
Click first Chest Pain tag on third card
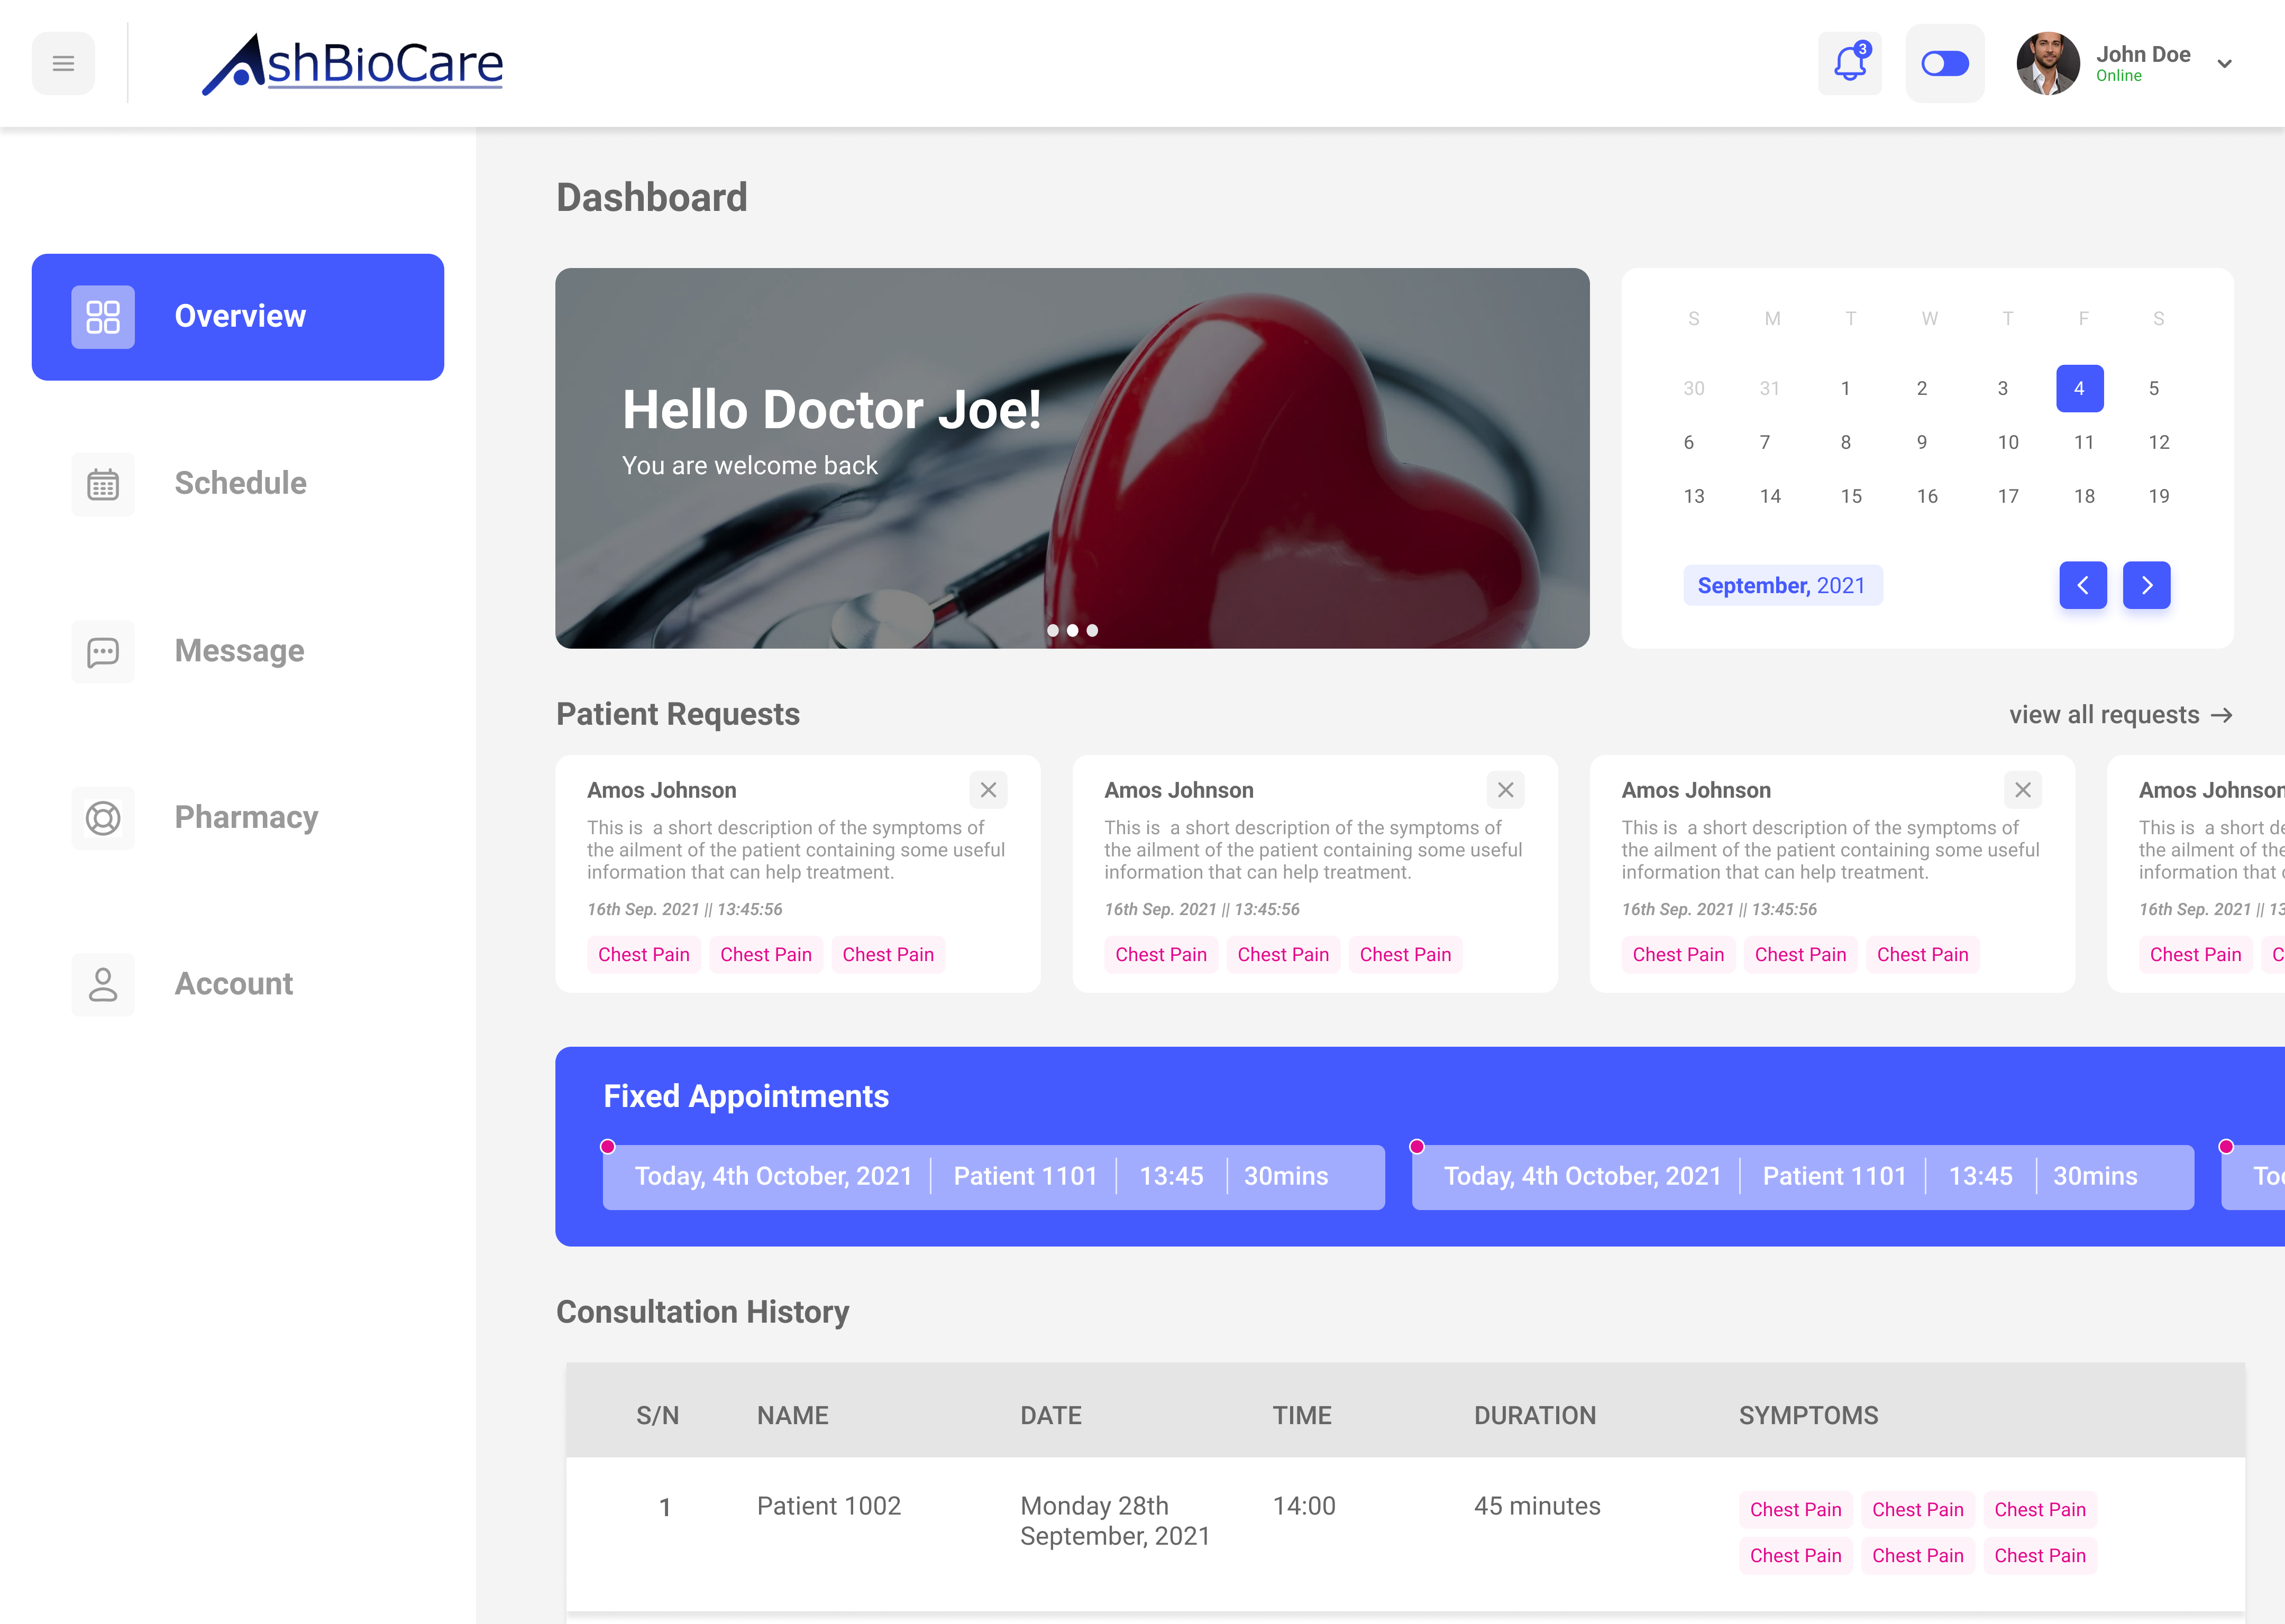pyautogui.click(x=1679, y=955)
